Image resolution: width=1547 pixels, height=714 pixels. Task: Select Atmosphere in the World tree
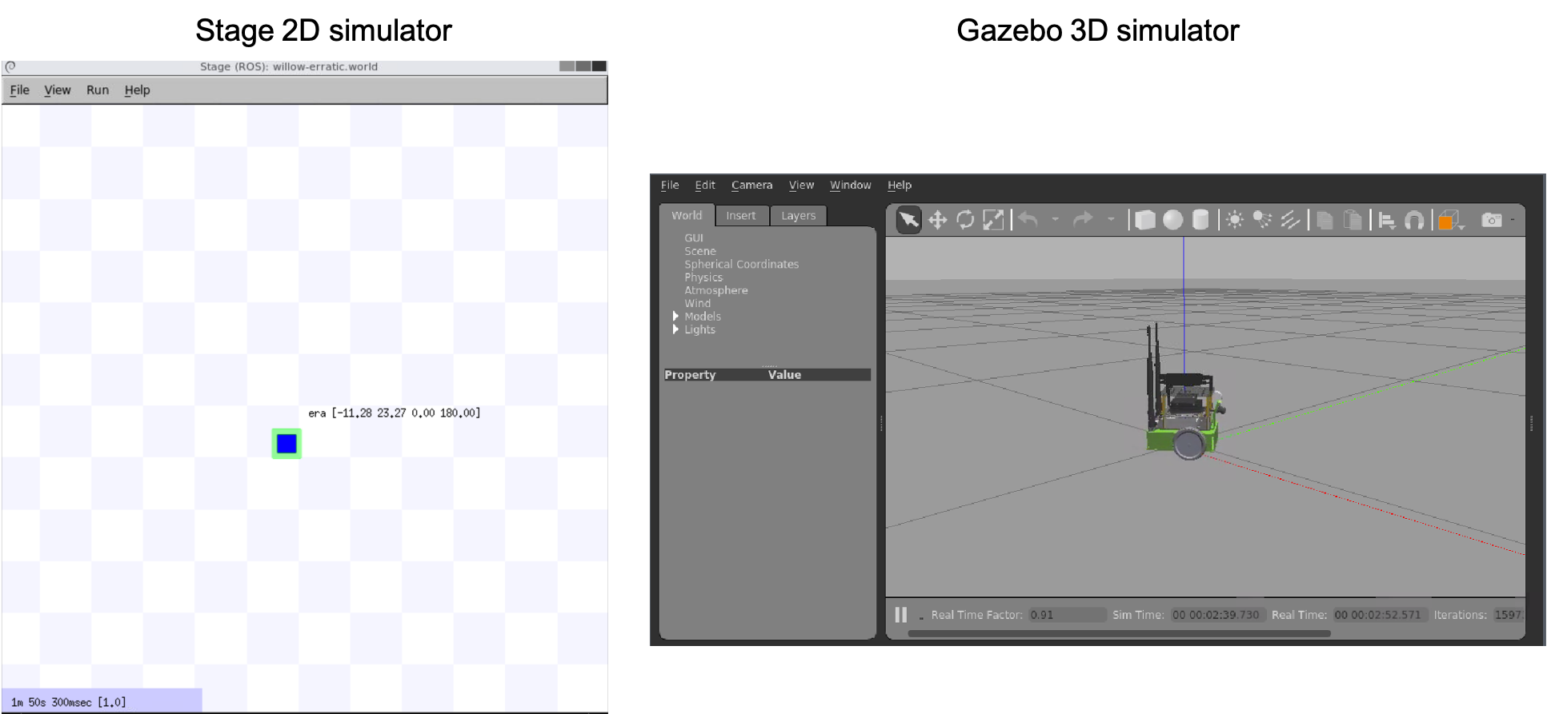coord(716,290)
